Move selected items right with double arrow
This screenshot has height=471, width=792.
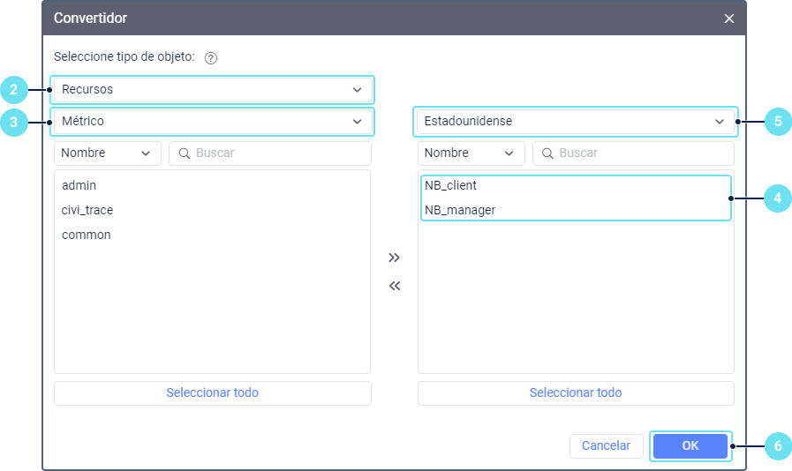coord(395,258)
